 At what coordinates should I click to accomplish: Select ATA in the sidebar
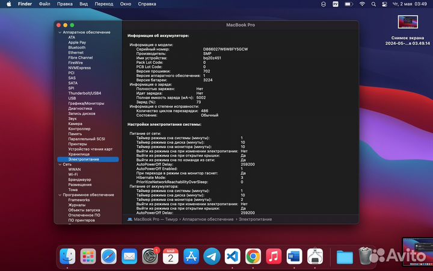tap(72, 37)
